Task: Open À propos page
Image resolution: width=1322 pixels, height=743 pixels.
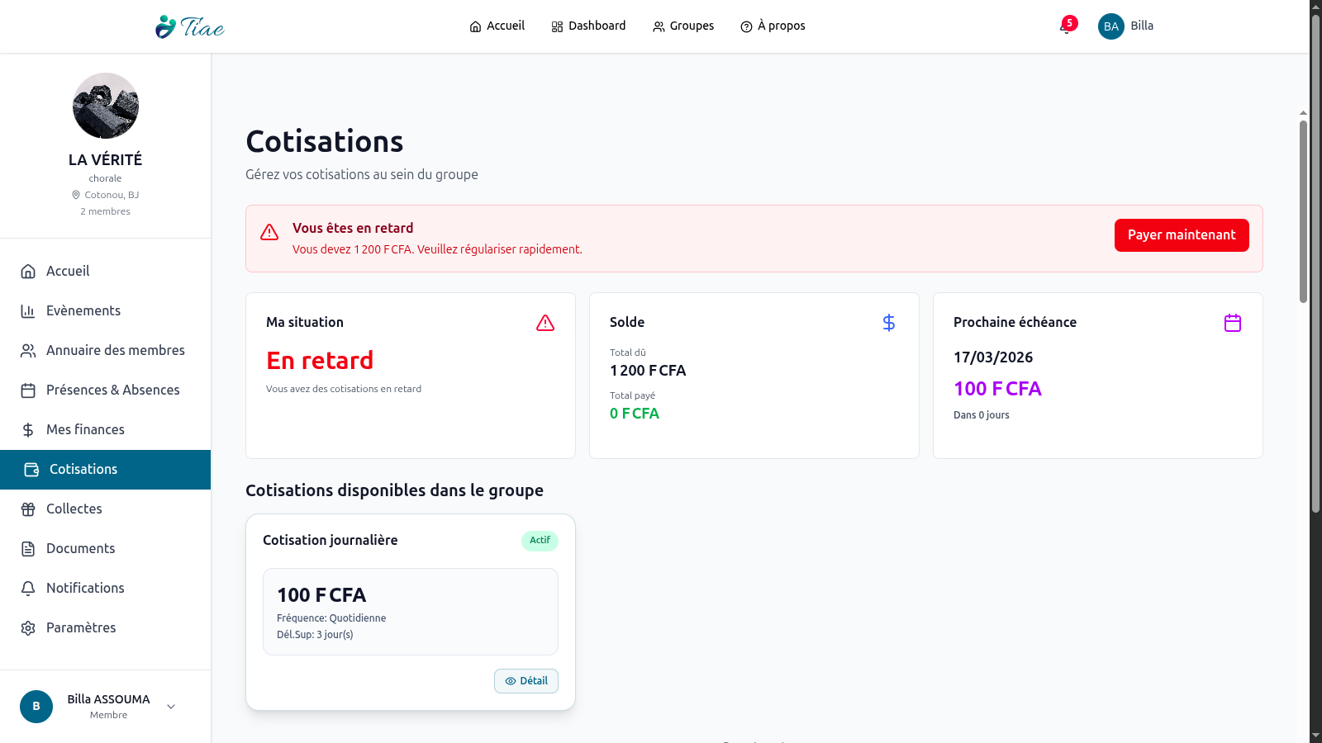Action: [x=773, y=26]
